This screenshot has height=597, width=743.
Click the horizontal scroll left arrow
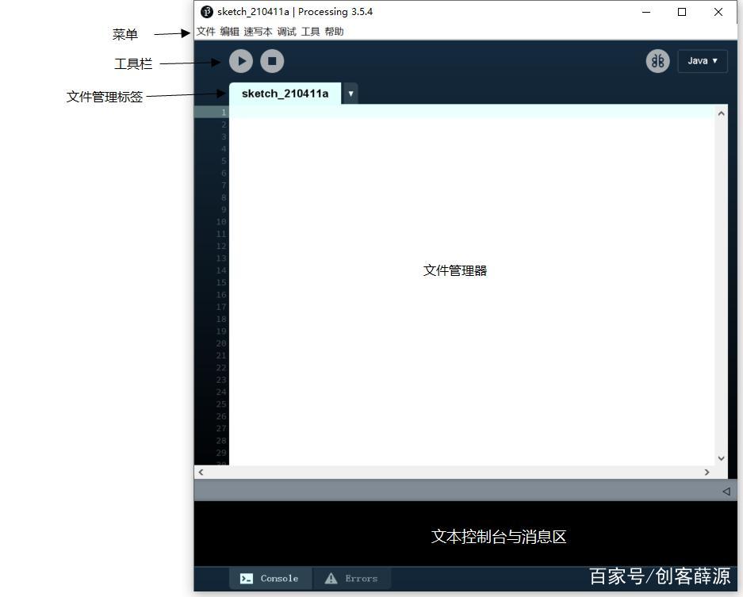201,472
